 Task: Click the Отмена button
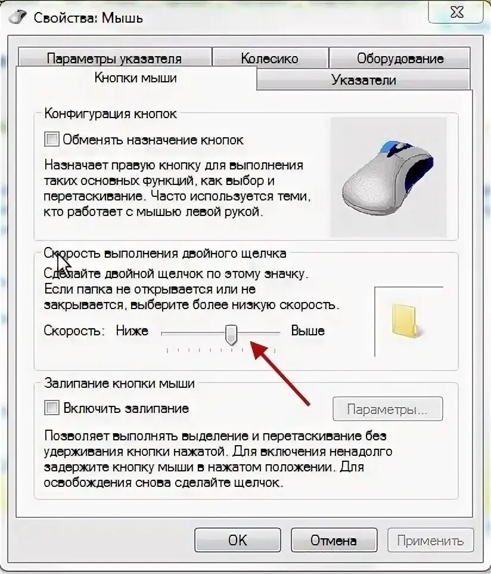(334, 540)
